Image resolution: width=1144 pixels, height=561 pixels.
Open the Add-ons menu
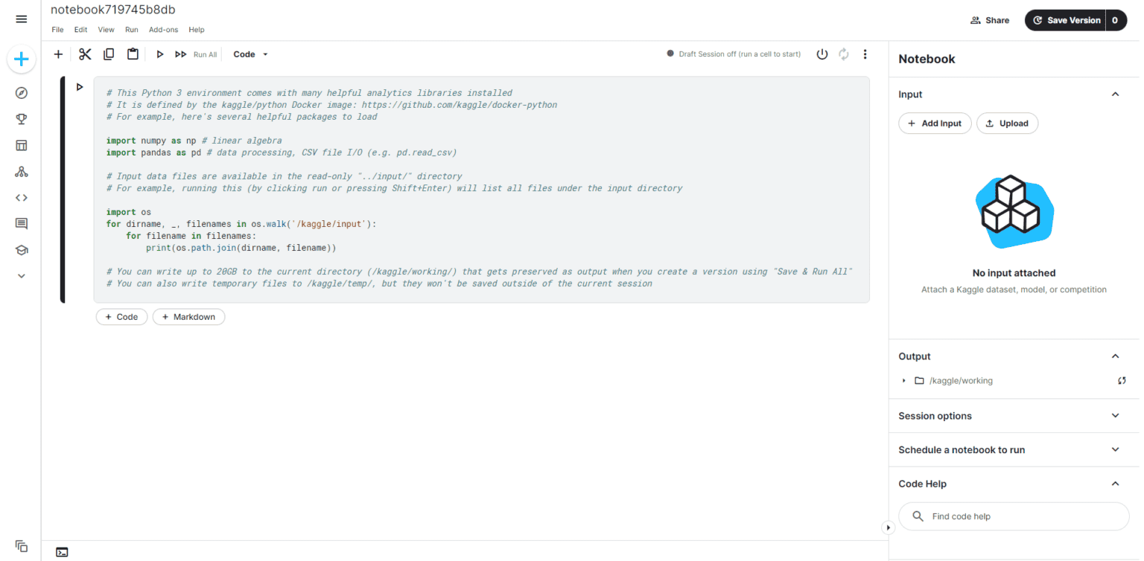coord(163,30)
